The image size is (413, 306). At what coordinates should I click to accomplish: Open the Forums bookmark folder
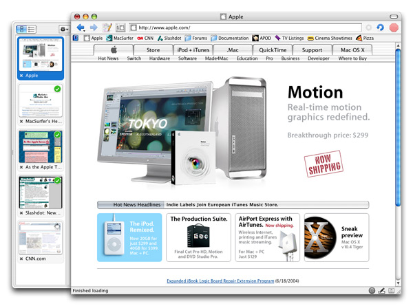pos(196,38)
